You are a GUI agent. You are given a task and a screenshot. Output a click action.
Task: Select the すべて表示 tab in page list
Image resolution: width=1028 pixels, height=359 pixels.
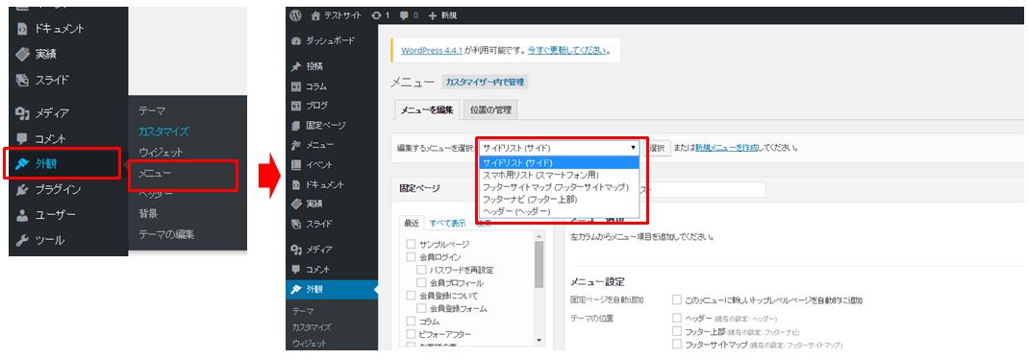click(x=448, y=224)
